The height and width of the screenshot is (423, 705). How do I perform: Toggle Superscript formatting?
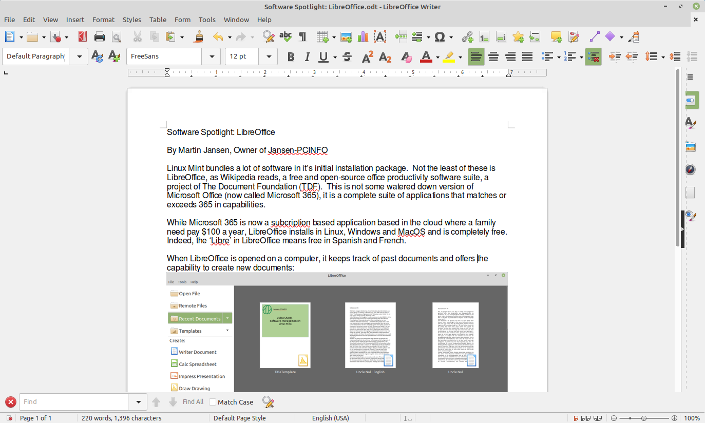368,56
